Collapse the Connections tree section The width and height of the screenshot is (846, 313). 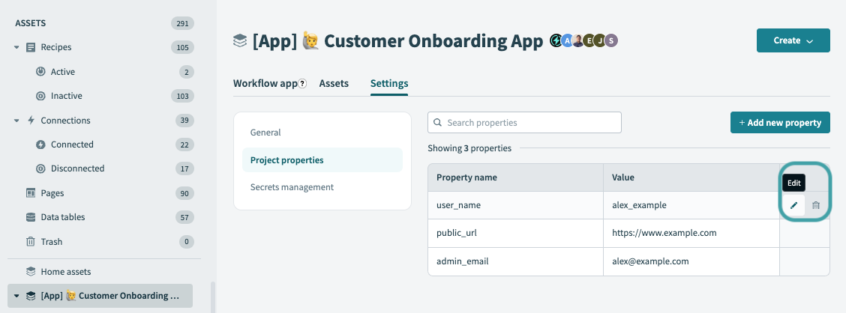point(17,121)
